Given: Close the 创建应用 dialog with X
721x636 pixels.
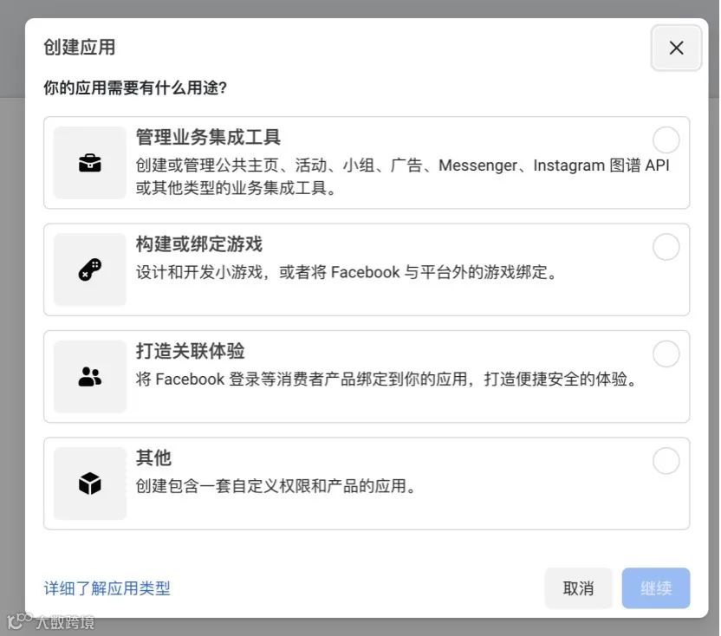Looking at the screenshot, I should (676, 48).
